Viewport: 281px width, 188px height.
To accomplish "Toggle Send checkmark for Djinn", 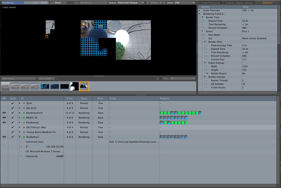I will (13, 103).
